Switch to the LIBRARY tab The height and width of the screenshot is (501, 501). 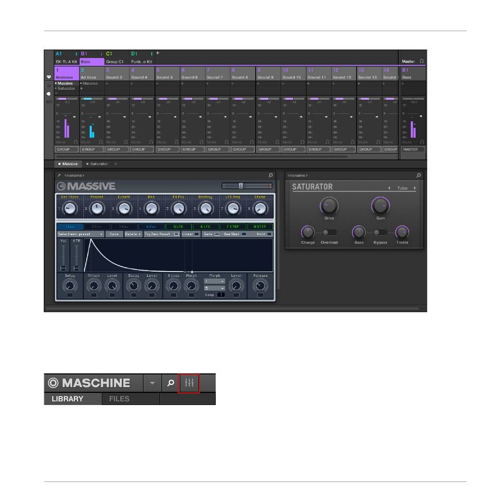tap(73, 399)
